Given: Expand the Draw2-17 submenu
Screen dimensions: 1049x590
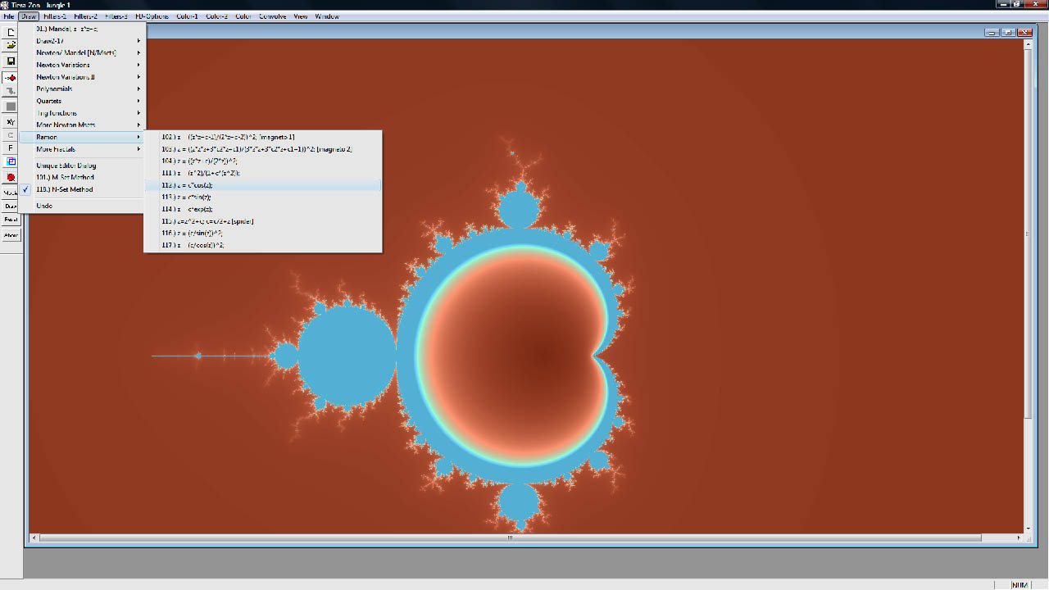Looking at the screenshot, I should (x=82, y=41).
